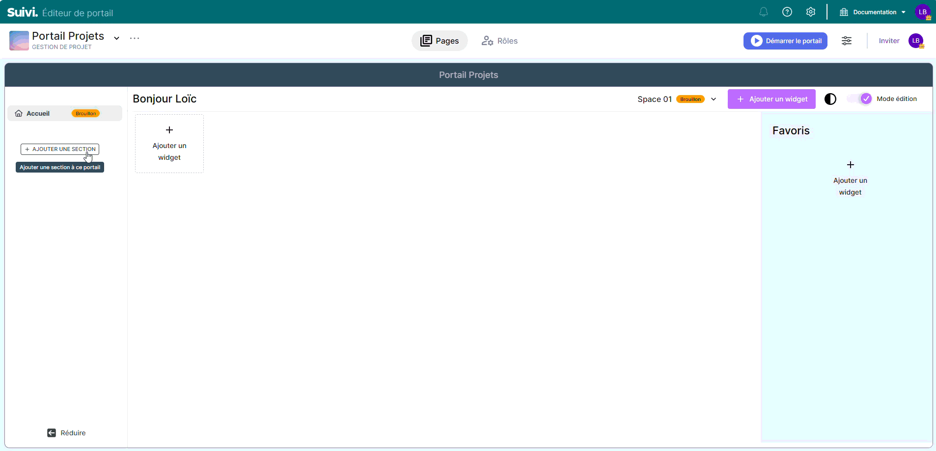The height and width of the screenshot is (451, 936).
Task: Click Démarrer le portail button
Action: point(785,41)
